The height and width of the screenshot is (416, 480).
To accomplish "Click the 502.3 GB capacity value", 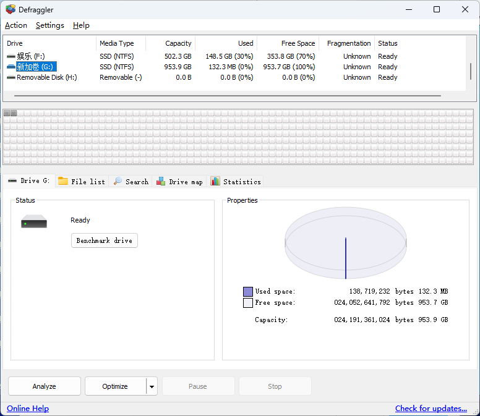I will (178, 56).
